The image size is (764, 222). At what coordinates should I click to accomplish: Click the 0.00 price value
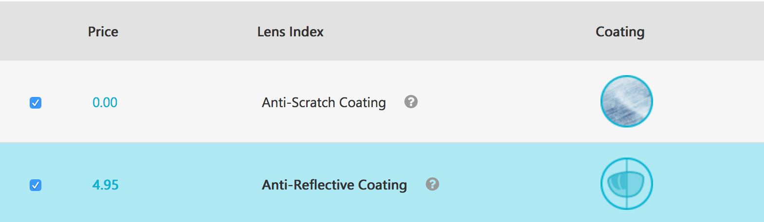coord(105,103)
